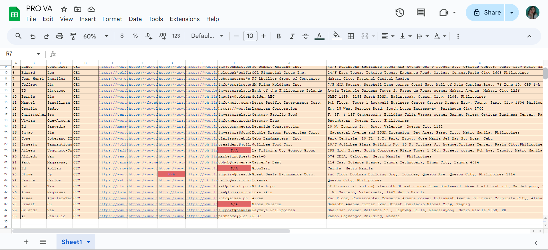Open the Insert menu
Viewport: 548px width, 250px height.
tap(88, 19)
